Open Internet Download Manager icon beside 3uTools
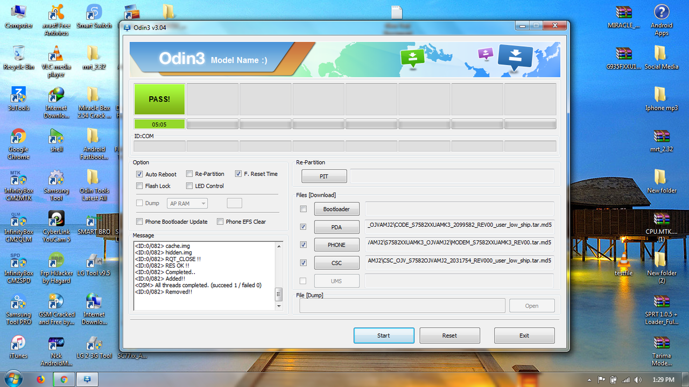 tap(56, 103)
